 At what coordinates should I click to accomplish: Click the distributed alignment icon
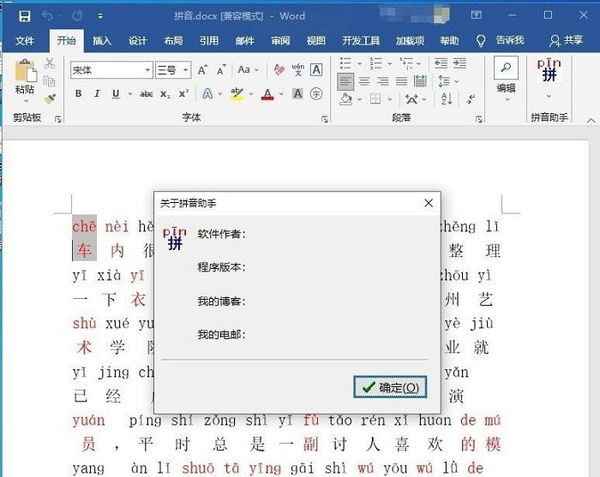[420, 81]
